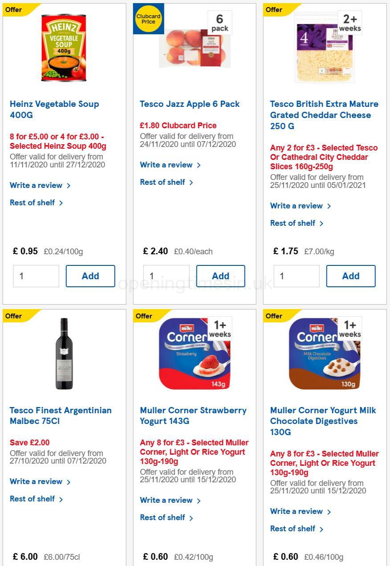Click Add for the Jazz Apple 6 Pack
The image size is (390, 566).
220,276
